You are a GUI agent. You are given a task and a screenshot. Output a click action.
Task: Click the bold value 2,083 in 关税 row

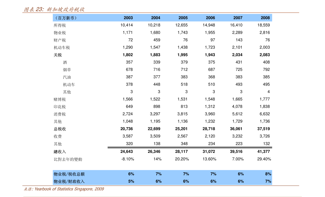pyautogui.click(x=264, y=55)
